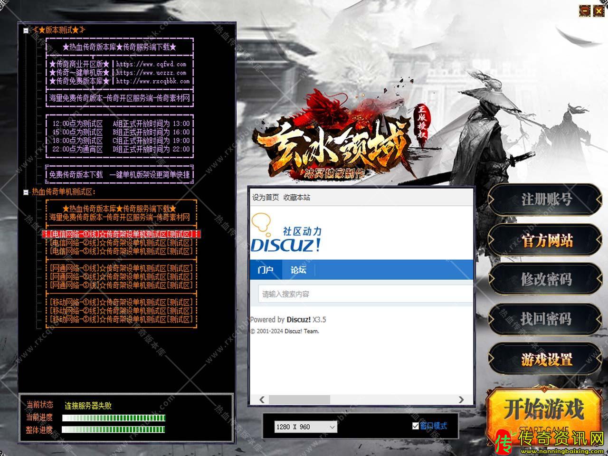Close the game launcher window
Viewport: 608px width, 456px height.
coord(598,11)
